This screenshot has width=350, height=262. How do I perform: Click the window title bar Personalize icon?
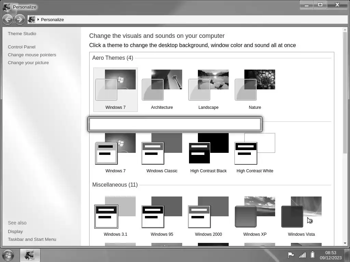pyautogui.click(x=7, y=7)
